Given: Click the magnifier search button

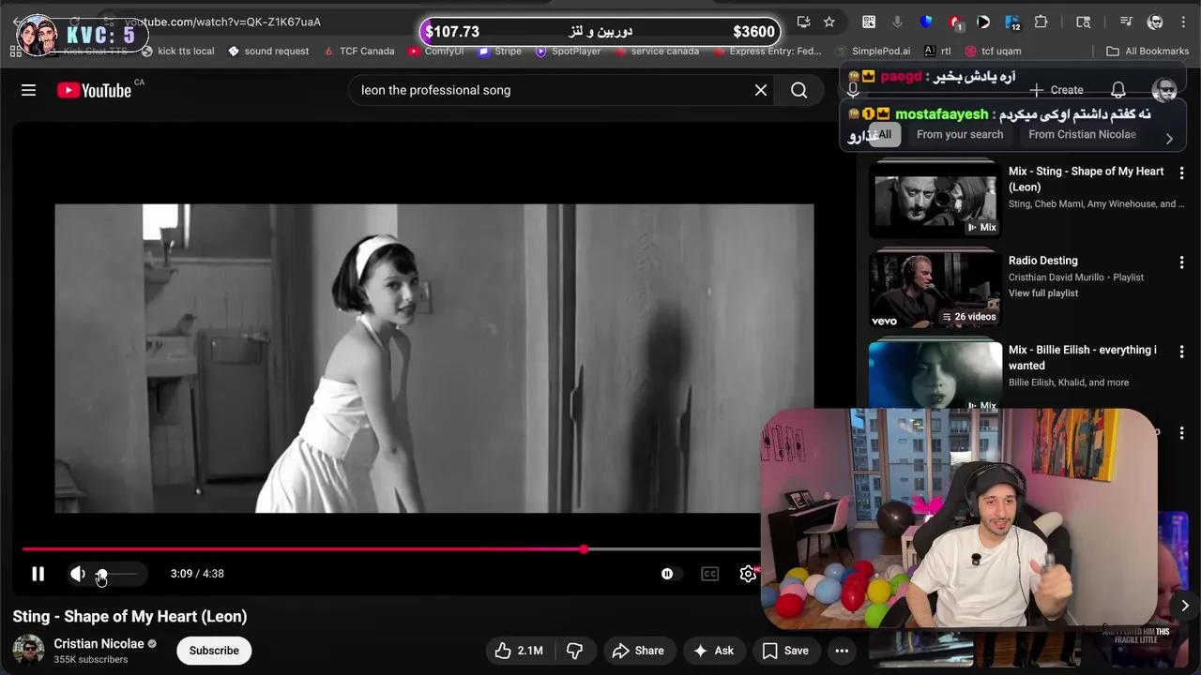Looking at the screenshot, I should 798,90.
